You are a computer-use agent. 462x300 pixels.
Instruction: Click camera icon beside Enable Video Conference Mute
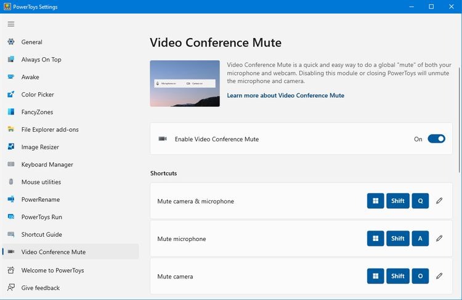coord(163,139)
